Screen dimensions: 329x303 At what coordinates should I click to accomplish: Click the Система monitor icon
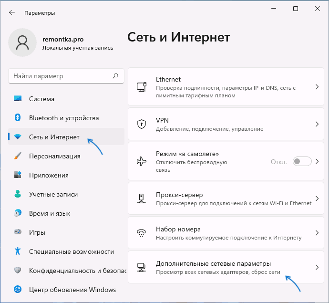pyautogui.click(x=18, y=98)
